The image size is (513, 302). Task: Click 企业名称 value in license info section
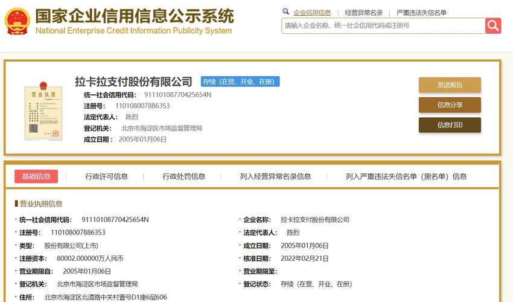[315, 220]
